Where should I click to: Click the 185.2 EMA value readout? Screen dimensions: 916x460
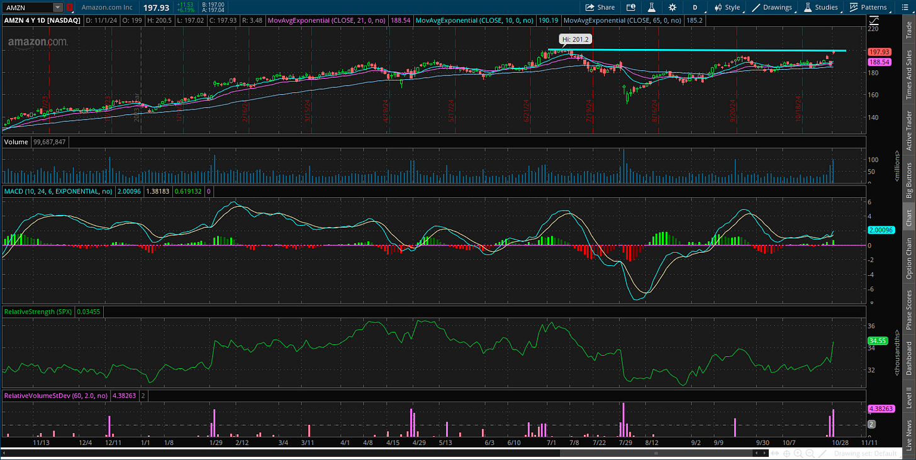(695, 20)
